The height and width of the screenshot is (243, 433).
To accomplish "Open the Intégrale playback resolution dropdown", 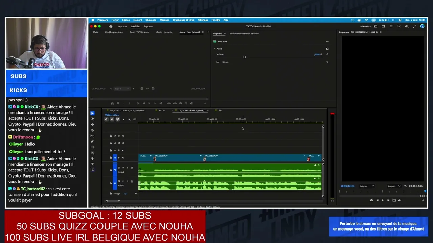I will 394,186.
